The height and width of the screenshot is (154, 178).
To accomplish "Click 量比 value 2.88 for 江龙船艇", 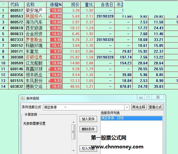I will click(x=89, y=63).
